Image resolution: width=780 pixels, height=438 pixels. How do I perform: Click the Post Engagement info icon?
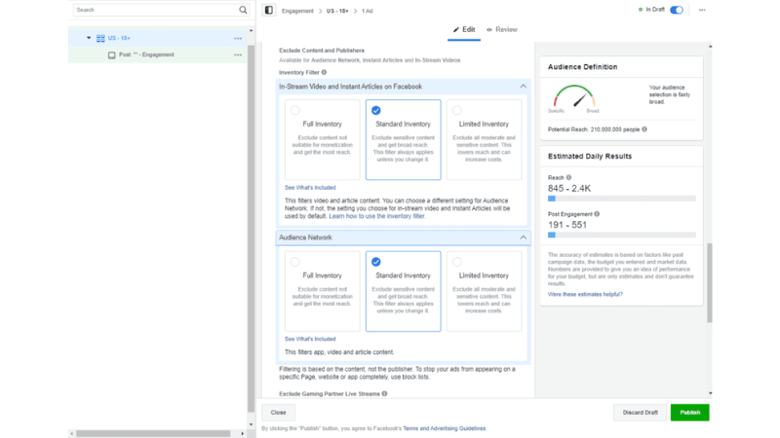tap(597, 214)
